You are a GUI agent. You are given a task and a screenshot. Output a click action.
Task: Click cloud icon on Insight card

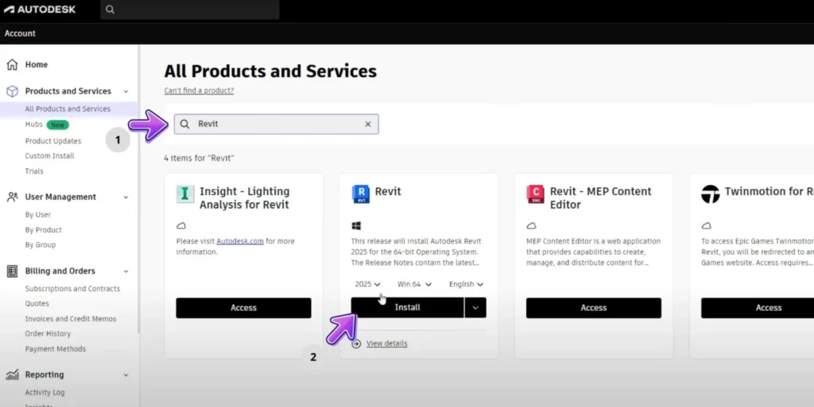tap(181, 226)
